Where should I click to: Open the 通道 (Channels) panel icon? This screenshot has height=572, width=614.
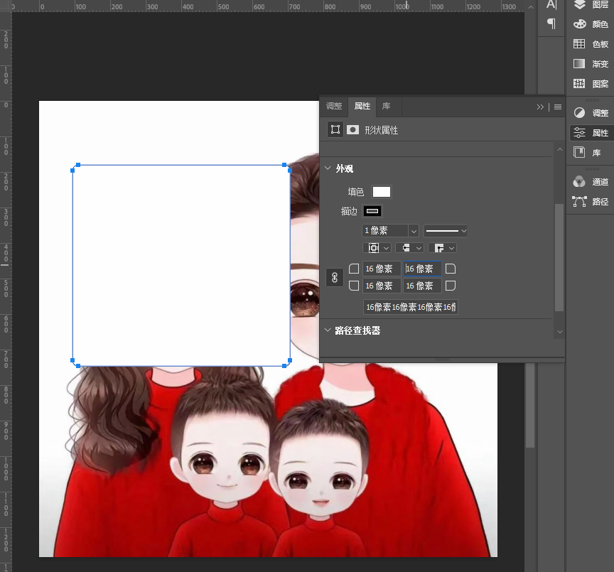coord(579,182)
